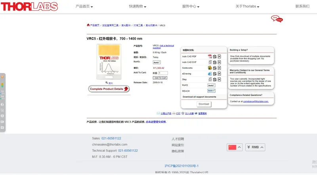Click 分享此产品 share link
Screen dimensions: 317x175
(166, 113)
